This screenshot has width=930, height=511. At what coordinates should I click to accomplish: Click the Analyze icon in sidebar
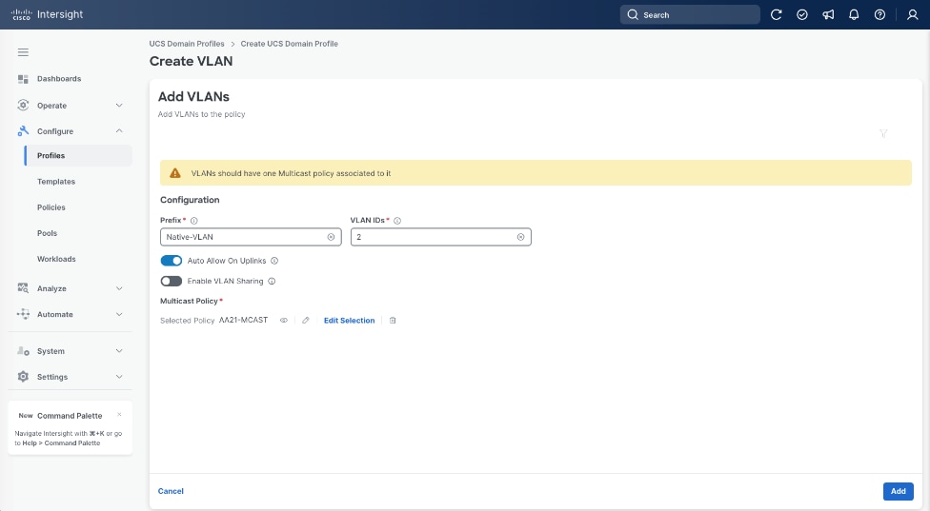click(23, 288)
